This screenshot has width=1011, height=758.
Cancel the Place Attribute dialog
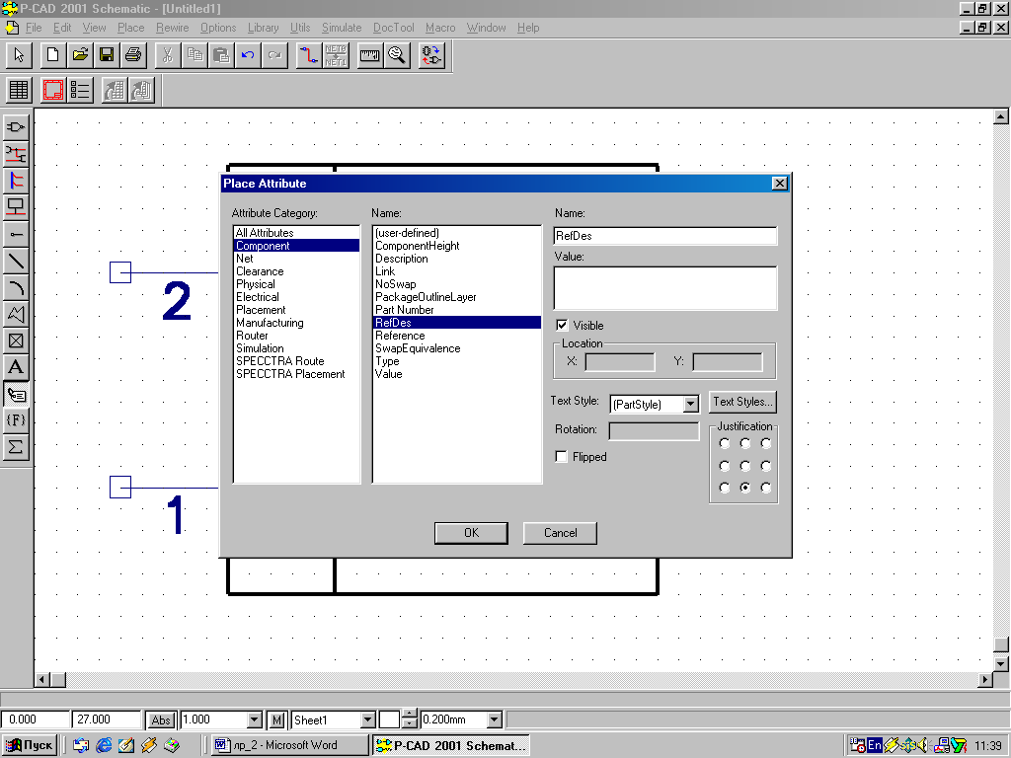560,533
